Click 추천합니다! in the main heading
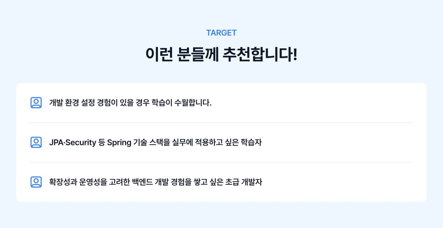The image size is (443, 228). pyautogui.click(x=260, y=54)
